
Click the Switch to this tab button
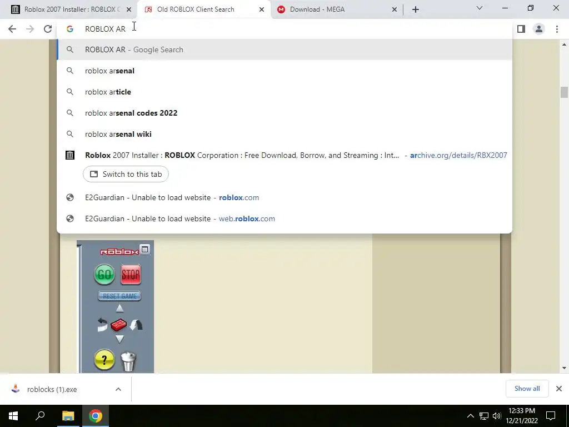pyautogui.click(x=126, y=174)
